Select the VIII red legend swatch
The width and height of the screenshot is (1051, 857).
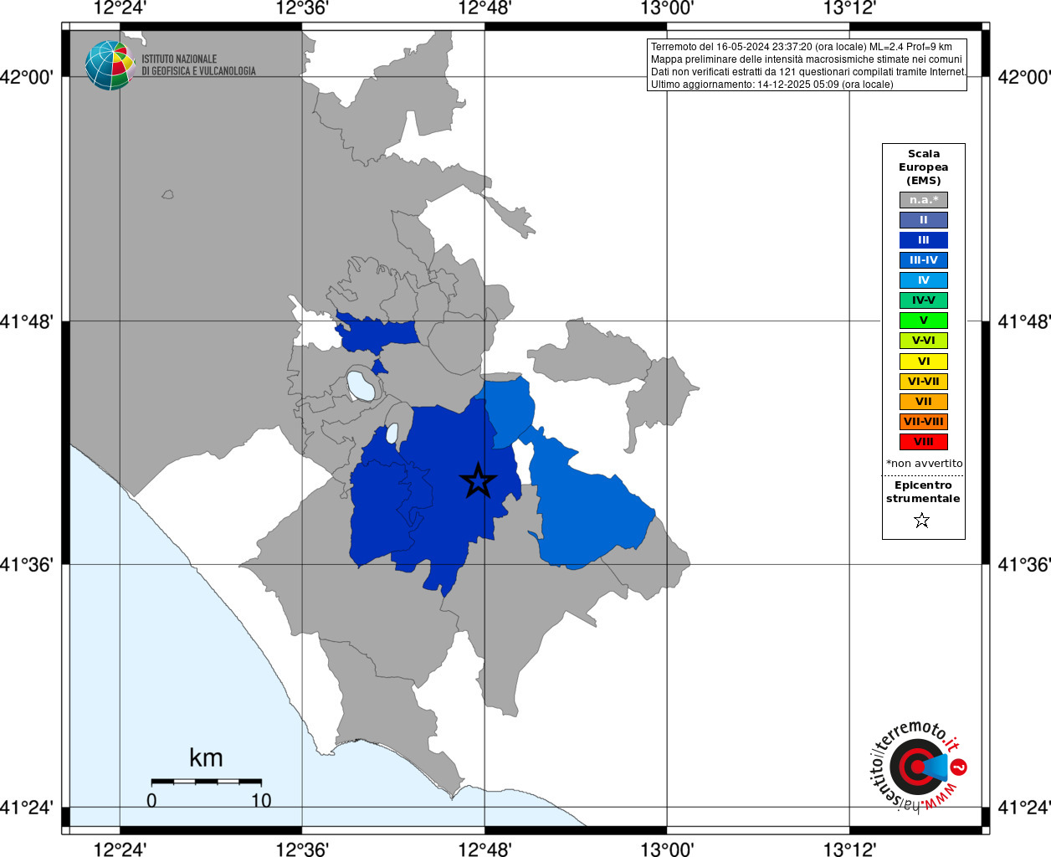coord(924,442)
